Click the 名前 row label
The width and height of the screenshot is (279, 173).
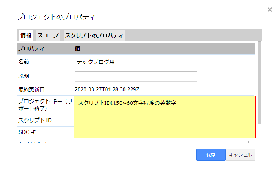click(24, 62)
